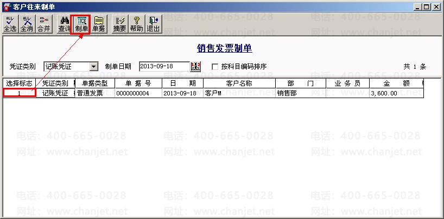
Task: Click the 全选 select-all toolbar icon
Action: (x=10, y=24)
